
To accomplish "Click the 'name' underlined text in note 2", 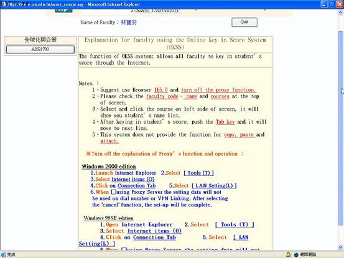I will tap(190, 96).
